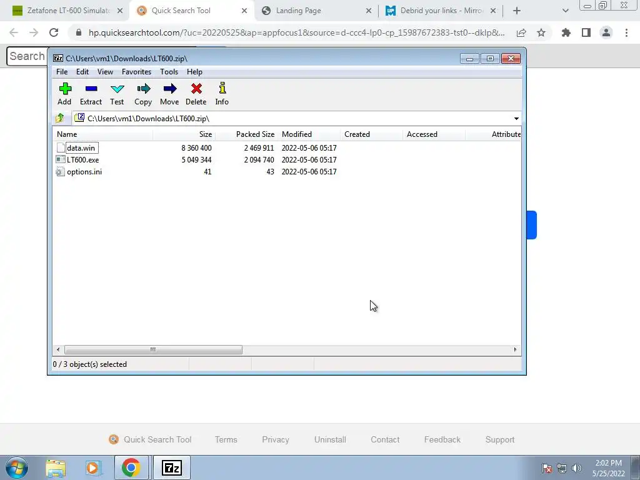Open the Favorites menu
640x480 pixels.
click(137, 72)
